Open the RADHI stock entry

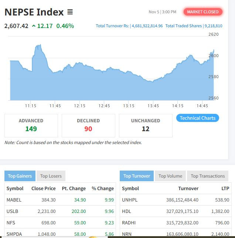[x=128, y=223]
